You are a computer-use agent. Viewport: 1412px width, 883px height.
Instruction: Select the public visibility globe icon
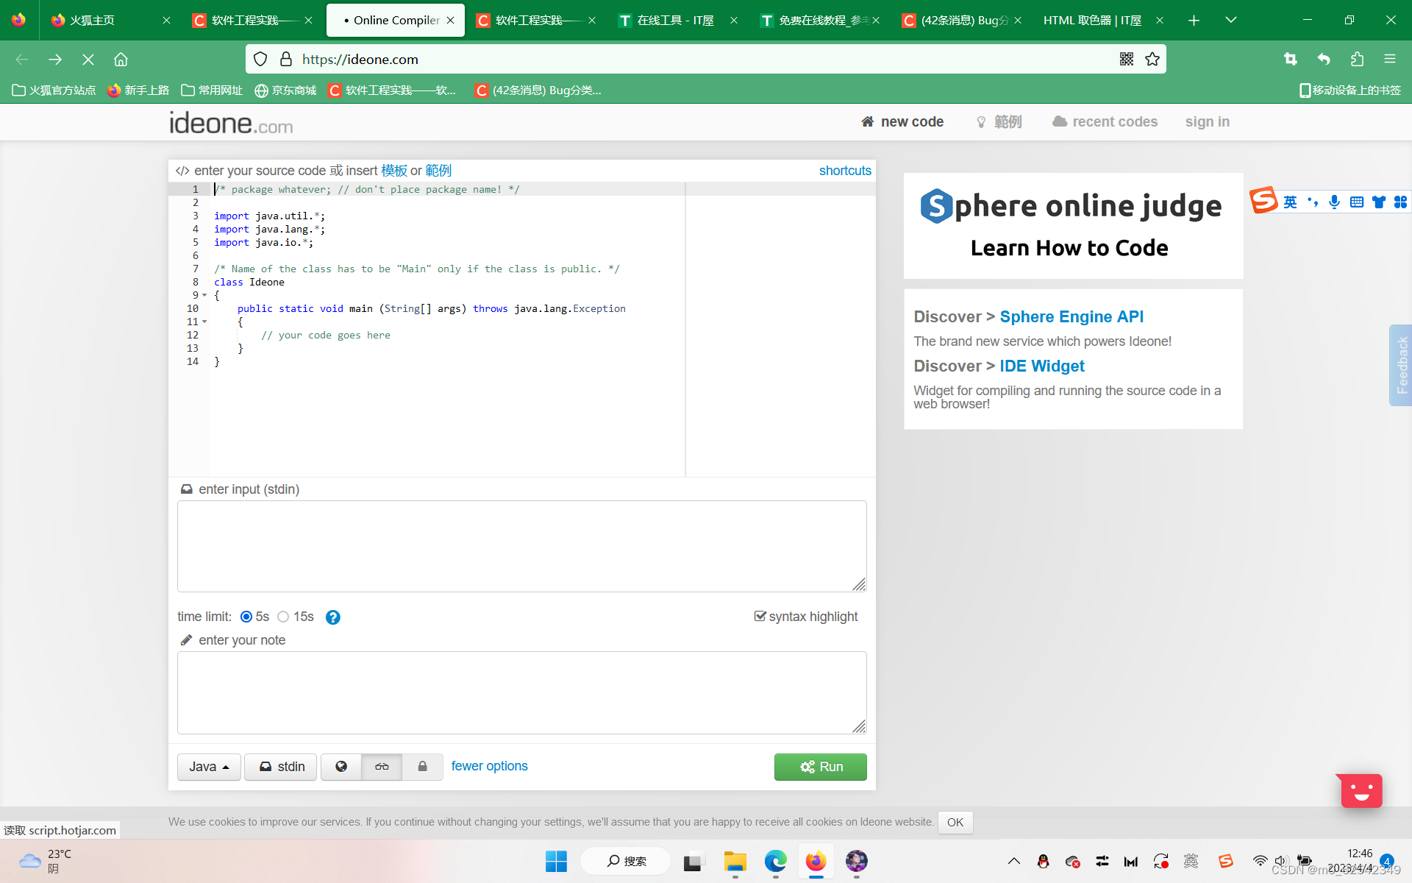(341, 767)
